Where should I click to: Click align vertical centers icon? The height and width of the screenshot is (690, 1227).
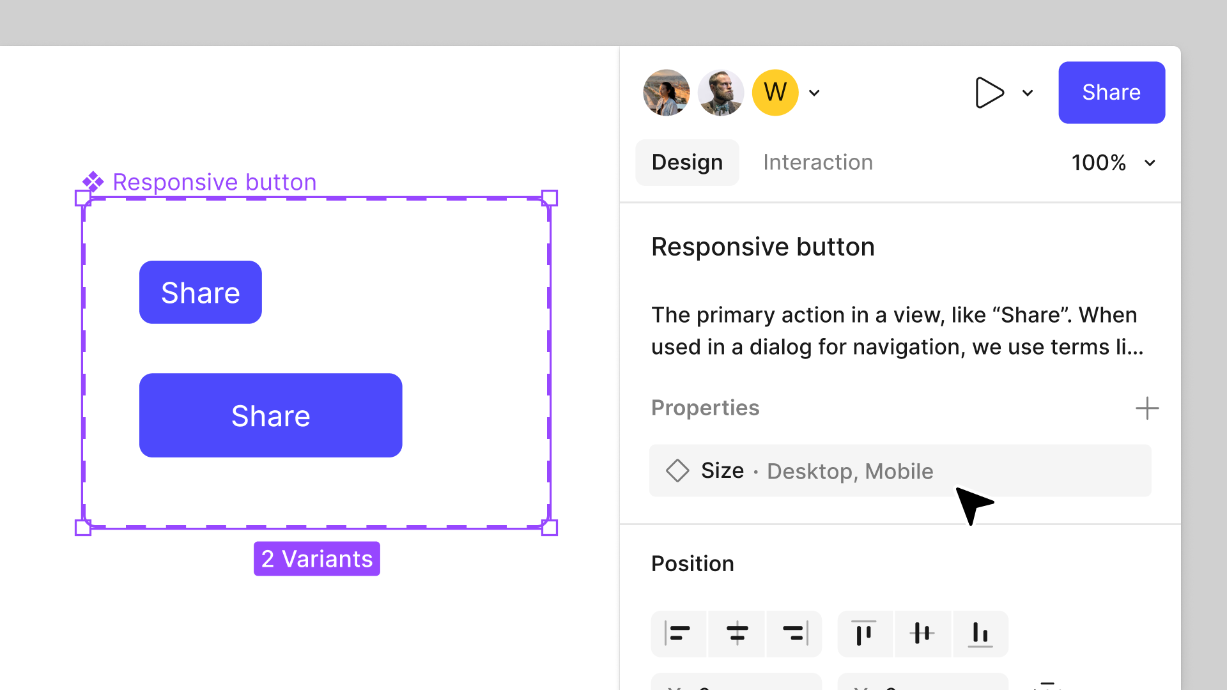click(922, 633)
